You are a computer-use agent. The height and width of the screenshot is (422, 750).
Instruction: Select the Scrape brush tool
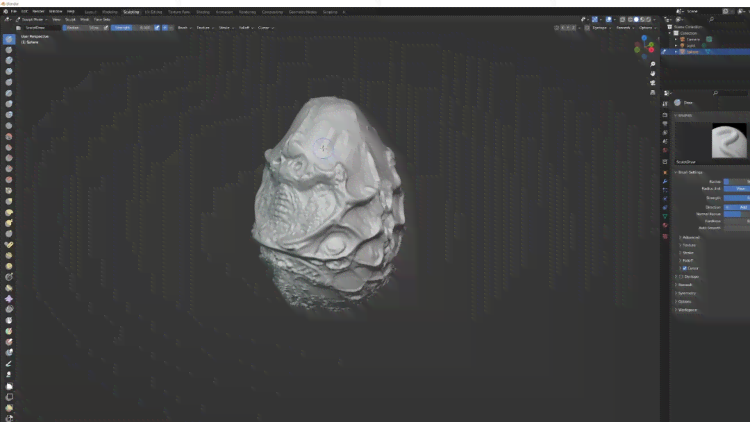(x=9, y=169)
